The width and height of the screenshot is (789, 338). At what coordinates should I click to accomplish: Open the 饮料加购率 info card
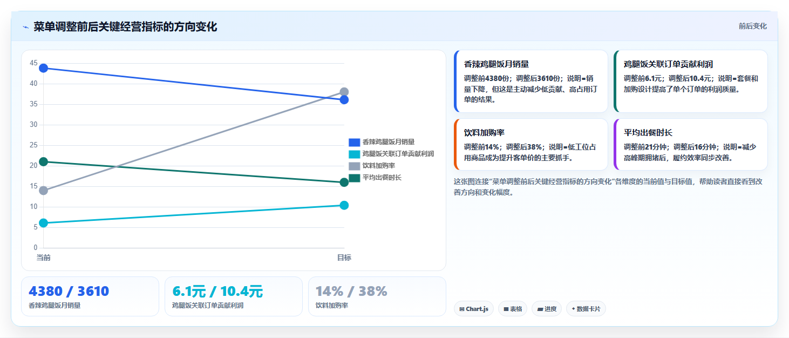click(531, 145)
